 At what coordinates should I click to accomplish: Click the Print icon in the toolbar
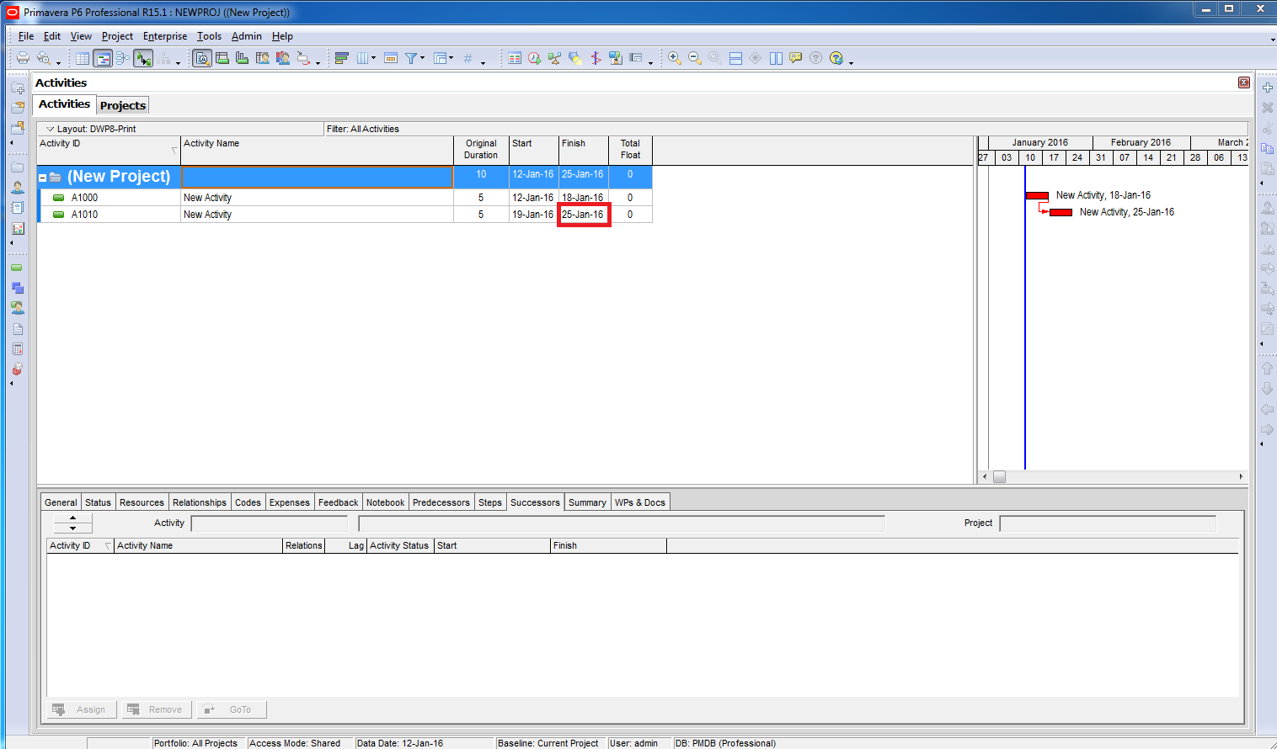[x=23, y=58]
